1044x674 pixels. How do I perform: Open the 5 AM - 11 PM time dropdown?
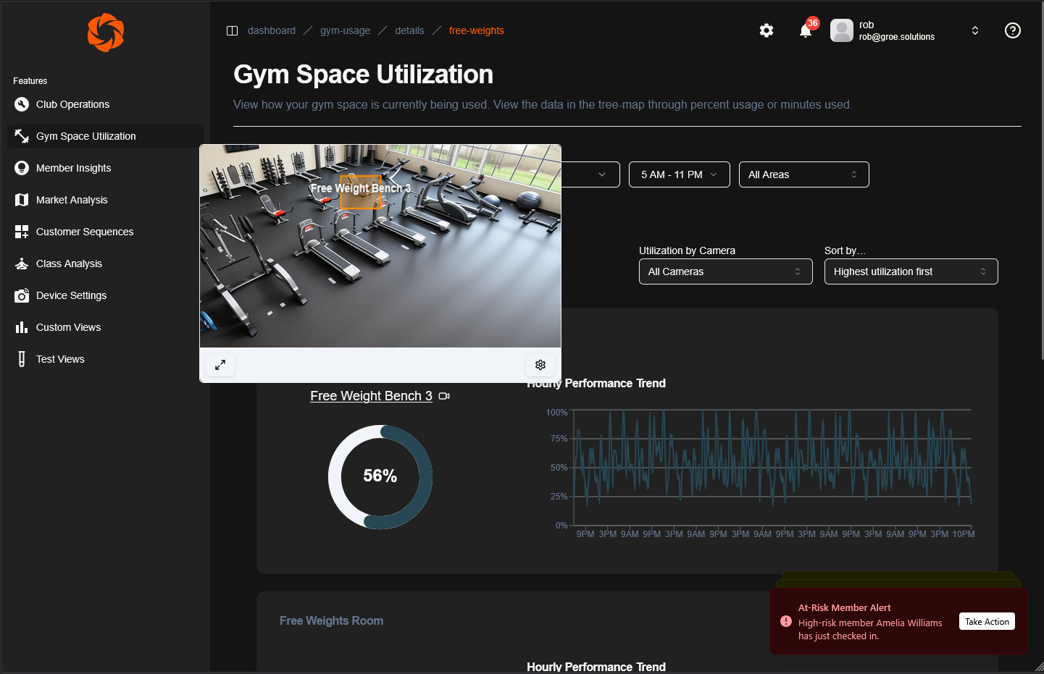pos(680,174)
